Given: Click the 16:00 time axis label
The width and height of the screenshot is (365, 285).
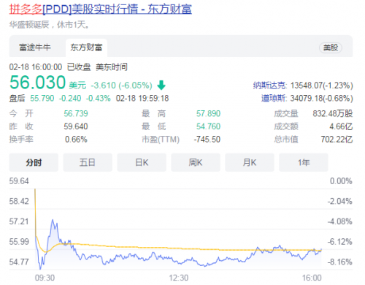Looking at the screenshot, I should 312,278.
